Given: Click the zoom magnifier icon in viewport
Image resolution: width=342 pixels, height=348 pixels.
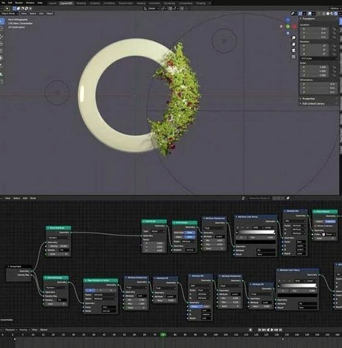Looking at the screenshot, I should tap(294, 37).
